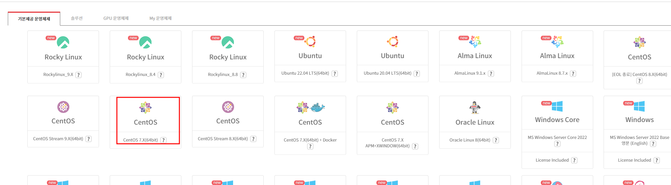Screen dimensions: 671x185
Task: Choose the Rocky Linux title above Rockylinux_8.4
Action: [x=146, y=57]
